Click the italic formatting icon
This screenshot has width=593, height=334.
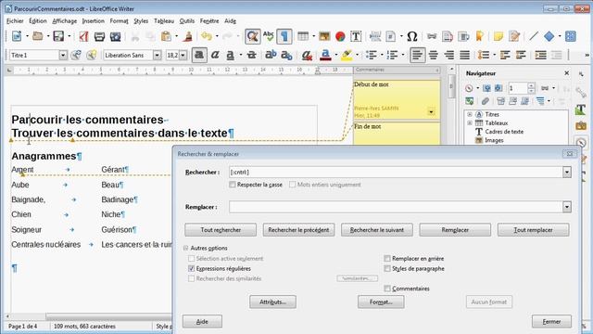(x=215, y=56)
